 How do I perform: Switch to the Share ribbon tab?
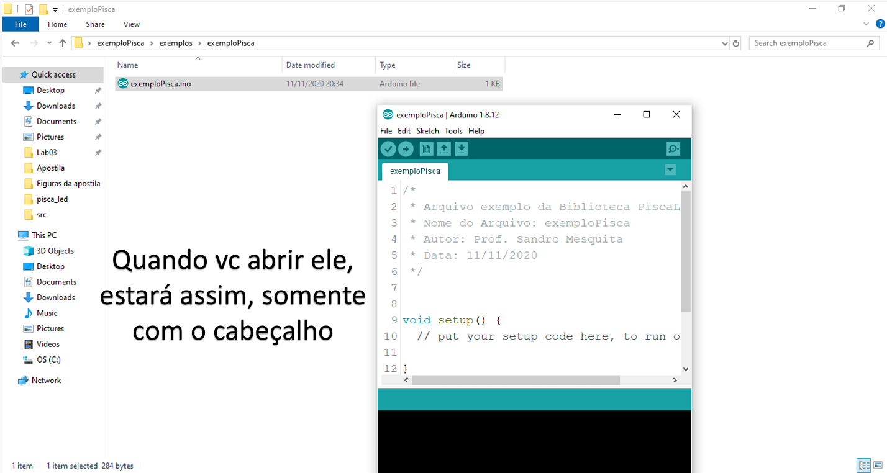95,24
